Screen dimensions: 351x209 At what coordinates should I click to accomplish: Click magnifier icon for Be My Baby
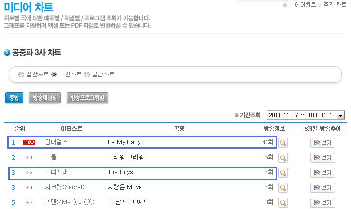point(283,143)
